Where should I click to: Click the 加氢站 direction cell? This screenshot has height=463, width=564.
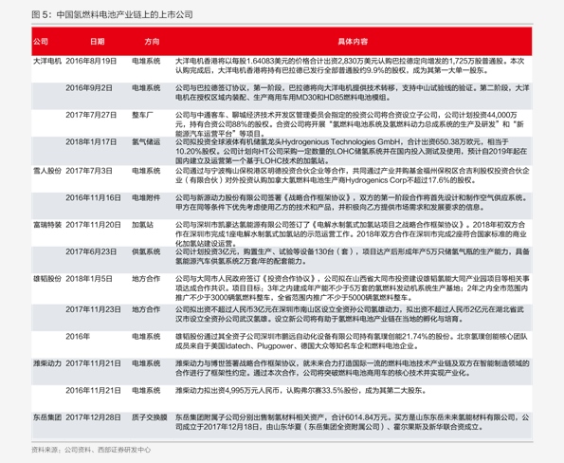click(x=142, y=225)
